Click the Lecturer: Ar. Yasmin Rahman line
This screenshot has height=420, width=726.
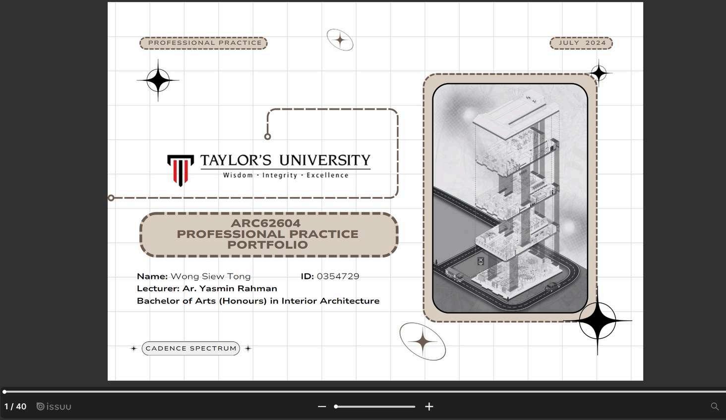point(207,288)
